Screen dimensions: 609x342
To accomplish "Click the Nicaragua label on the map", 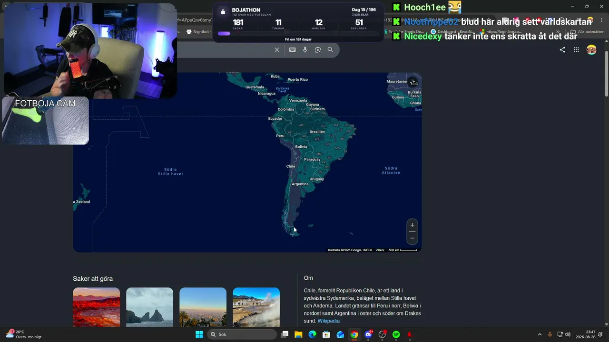I will [x=267, y=94].
